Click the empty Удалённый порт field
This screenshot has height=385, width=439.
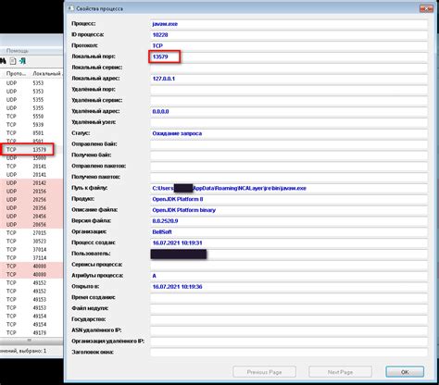click(x=289, y=90)
